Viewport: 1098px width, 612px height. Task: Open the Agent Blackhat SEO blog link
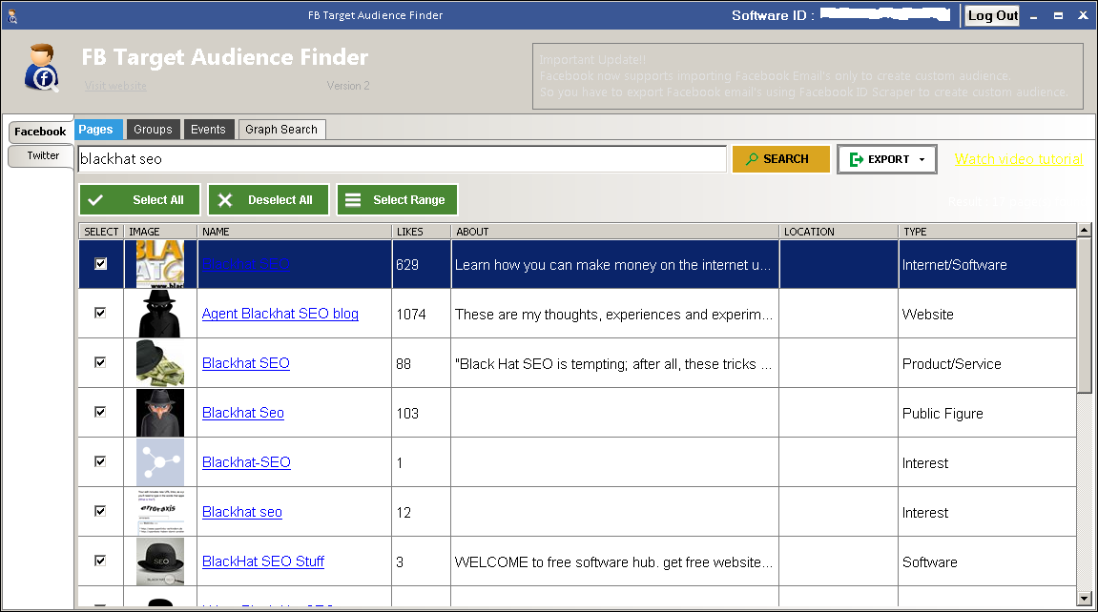point(280,314)
